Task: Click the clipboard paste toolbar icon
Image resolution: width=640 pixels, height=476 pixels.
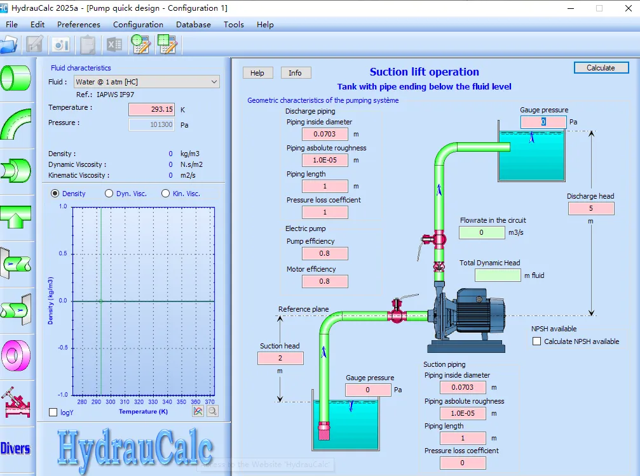Action: pos(88,44)
